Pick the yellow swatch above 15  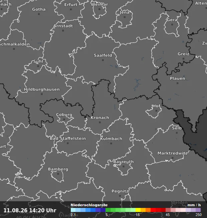(138, 210)
